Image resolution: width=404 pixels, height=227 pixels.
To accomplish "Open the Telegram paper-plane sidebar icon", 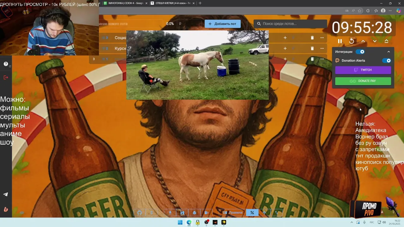I will (6, 194).
